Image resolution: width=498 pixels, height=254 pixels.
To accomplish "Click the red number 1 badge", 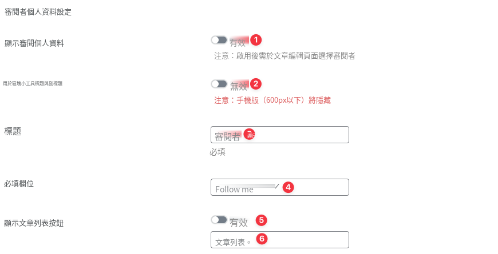I will click(x=256, y=40).
